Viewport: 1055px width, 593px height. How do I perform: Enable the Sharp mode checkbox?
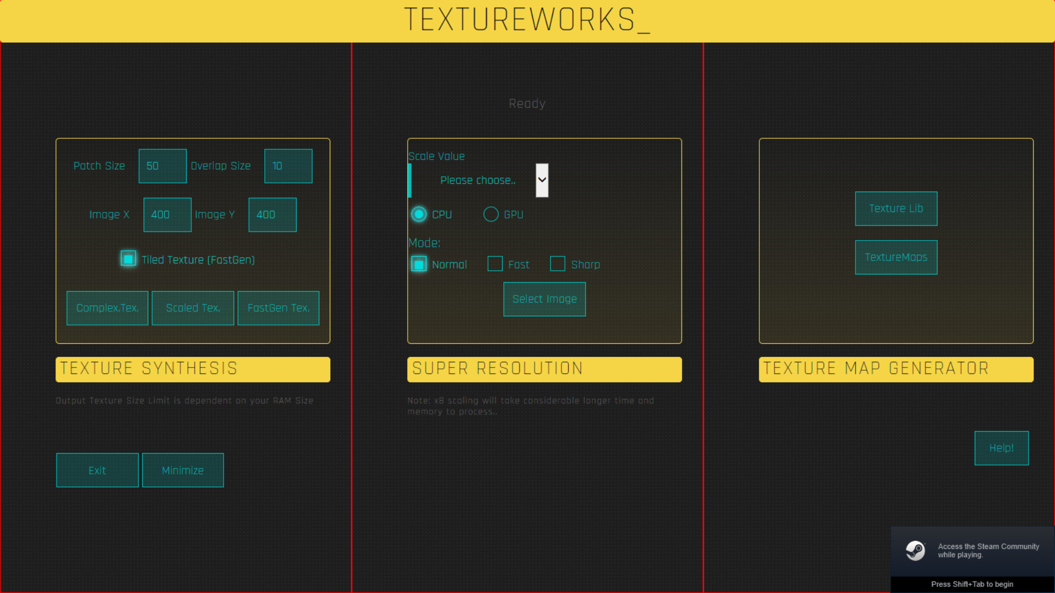coord(558,264)
